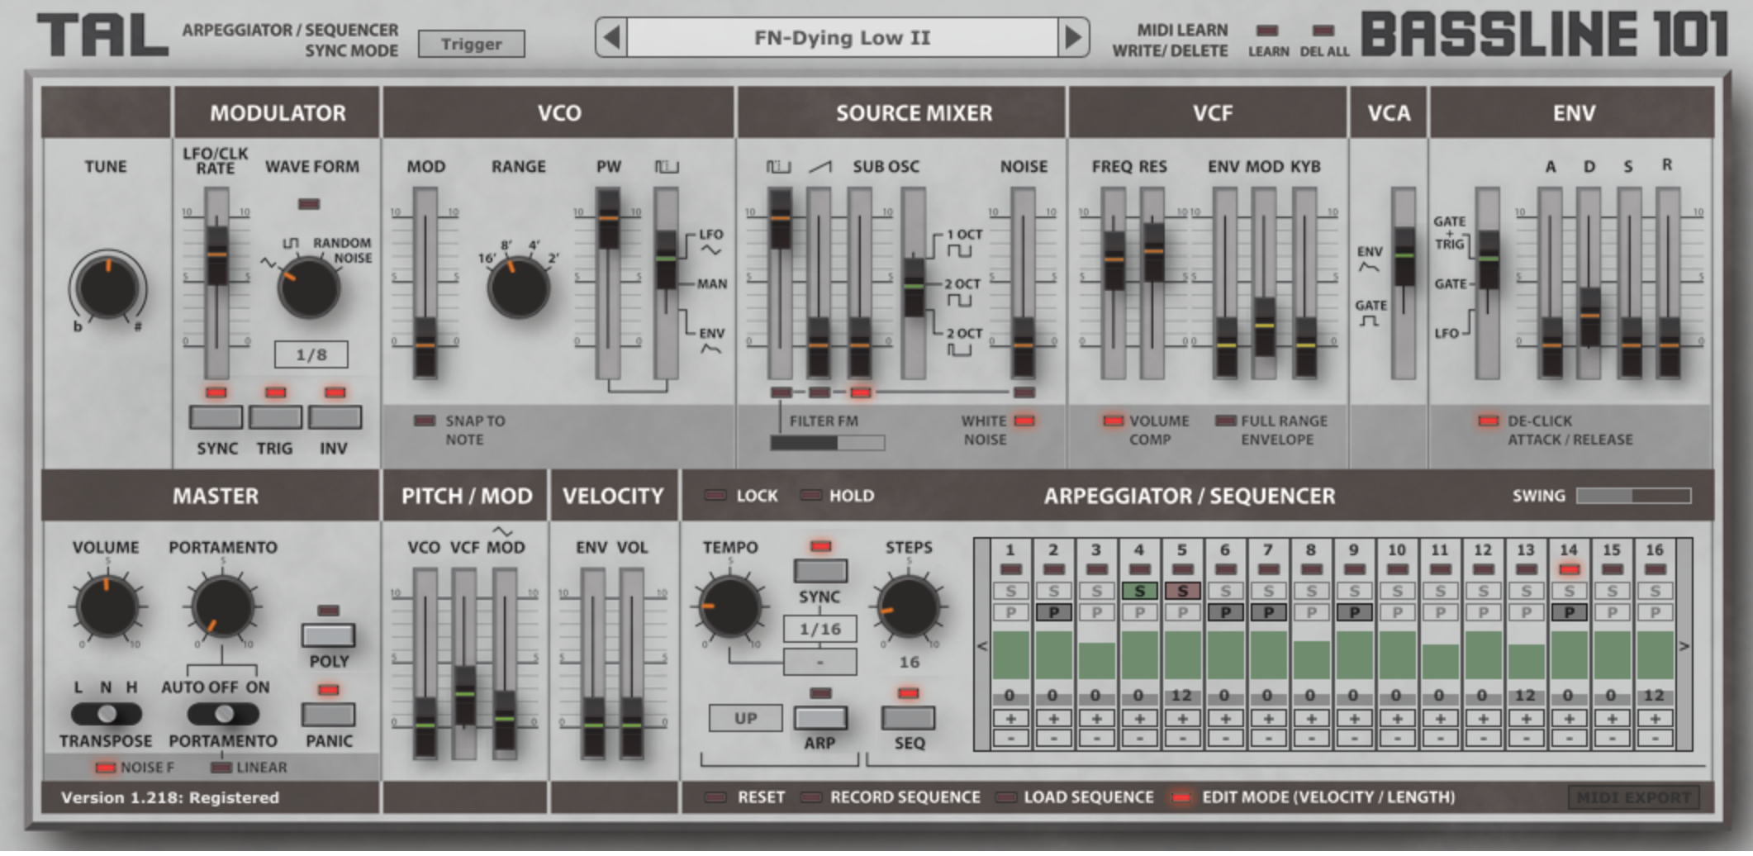Viewport: 1753px width, 856px height.
Task: Open the modulator 1/8 rate dropdown
Action: (x=311, y=354)
